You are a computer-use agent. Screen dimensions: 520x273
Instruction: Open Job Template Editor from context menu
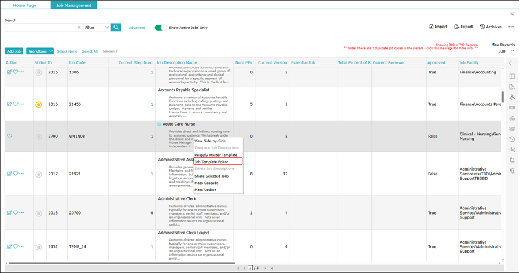[218, 162]
